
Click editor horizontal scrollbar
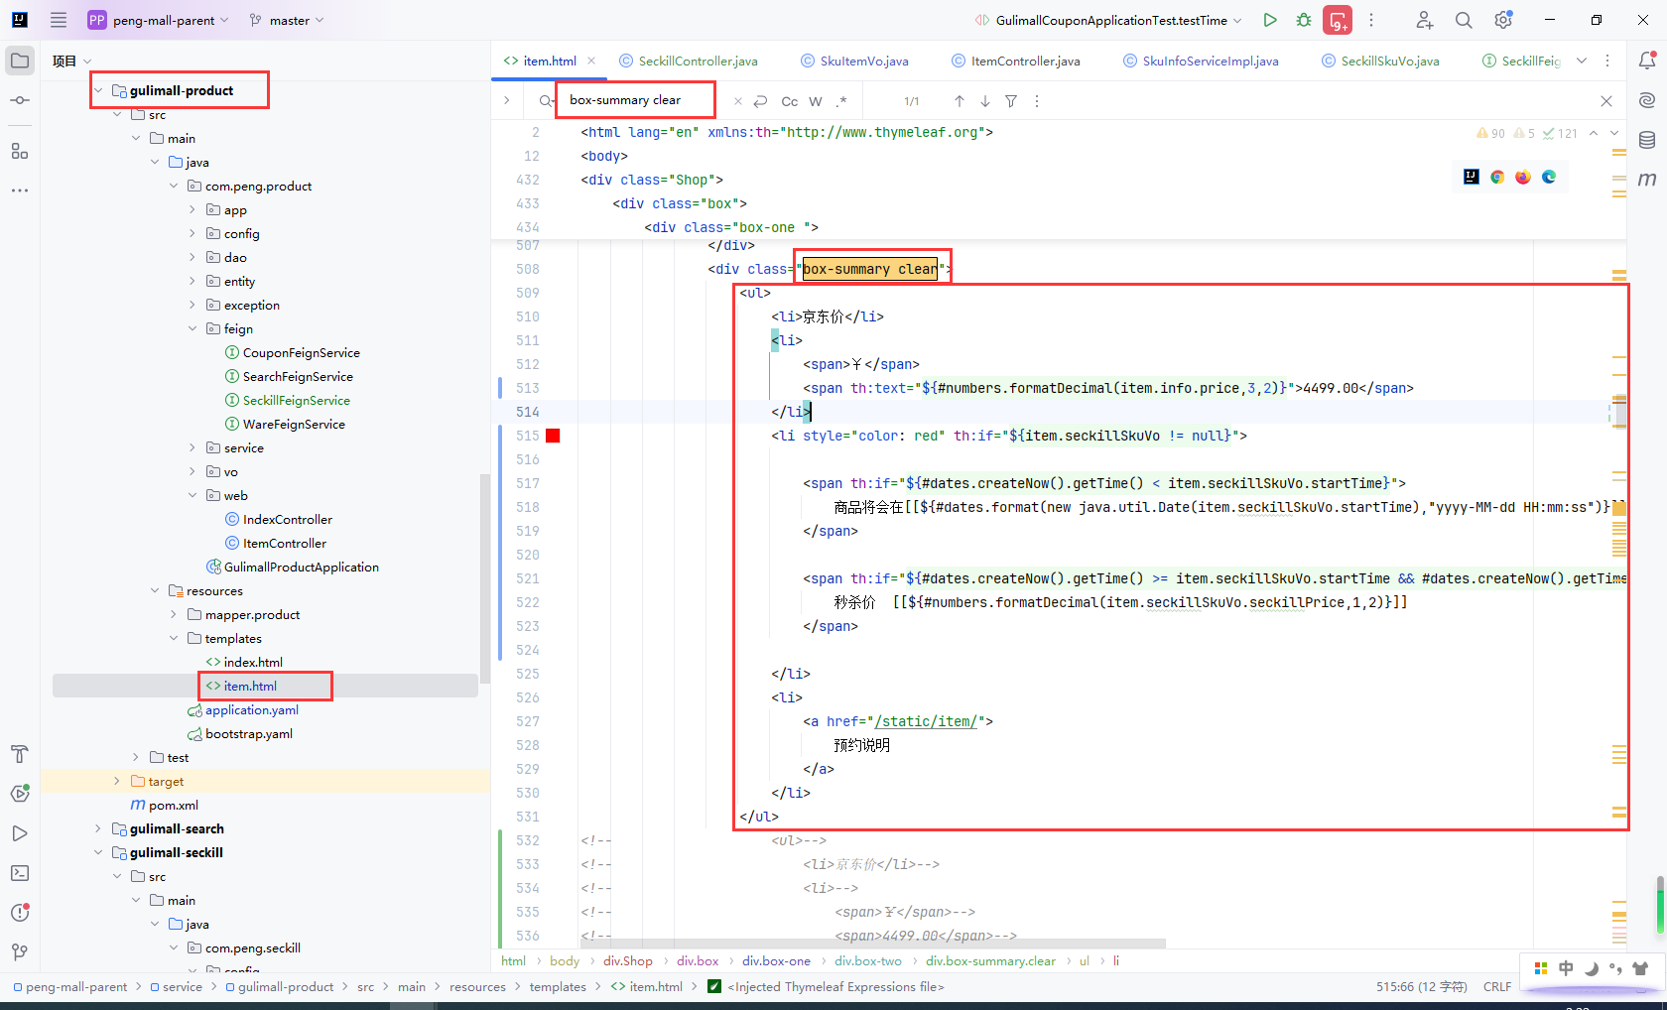tap(873, 943)
